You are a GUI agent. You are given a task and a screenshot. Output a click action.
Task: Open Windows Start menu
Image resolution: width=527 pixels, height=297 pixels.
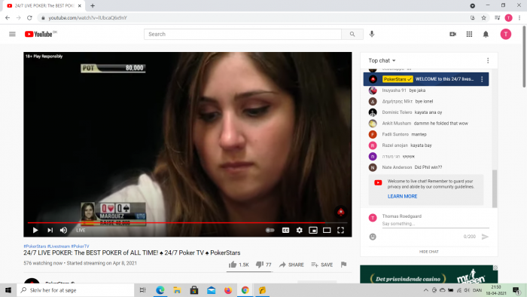8,290
